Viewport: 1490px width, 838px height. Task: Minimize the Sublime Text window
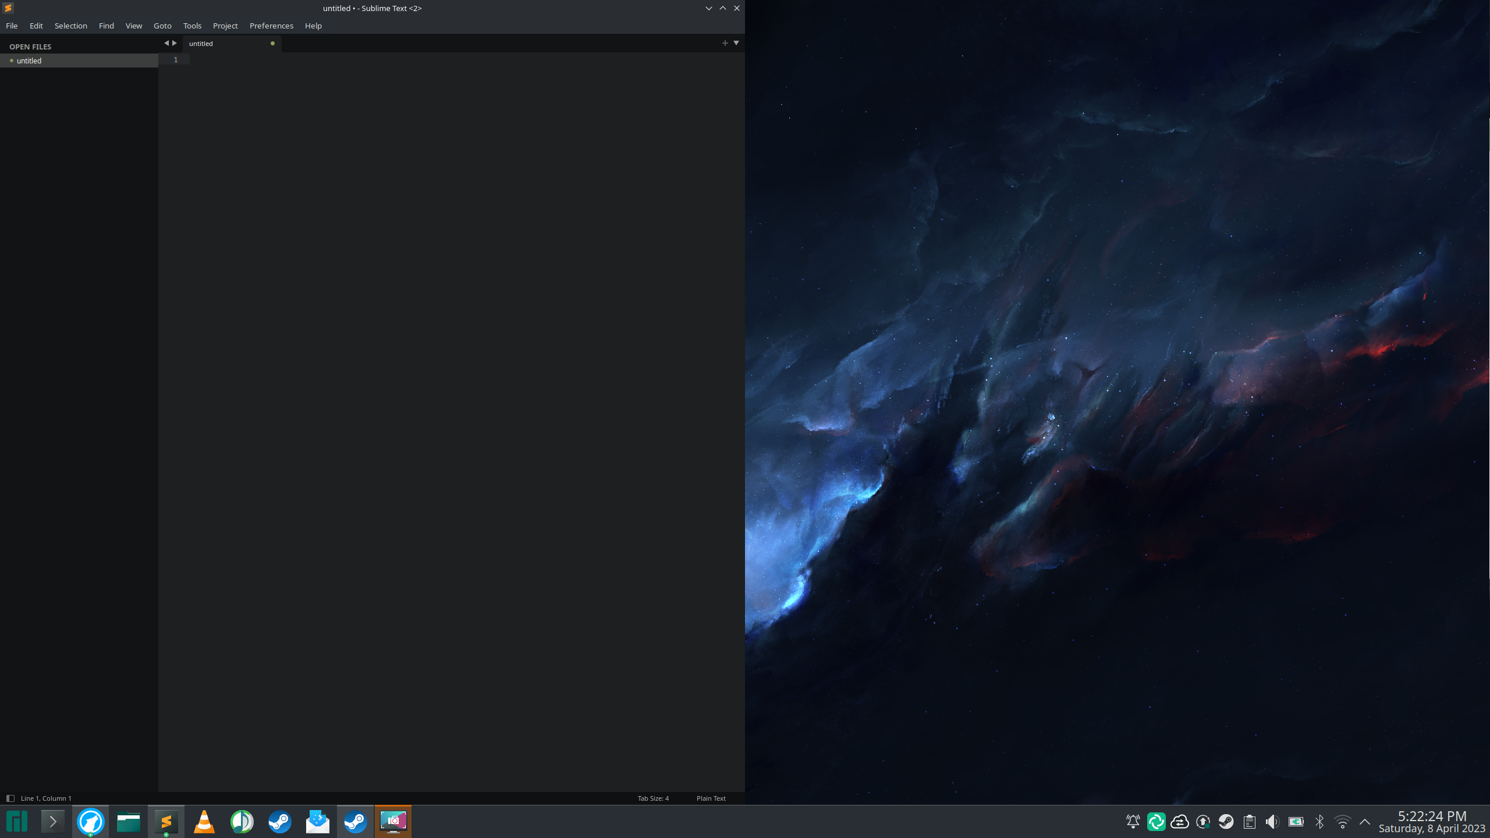tap(709, 8)
